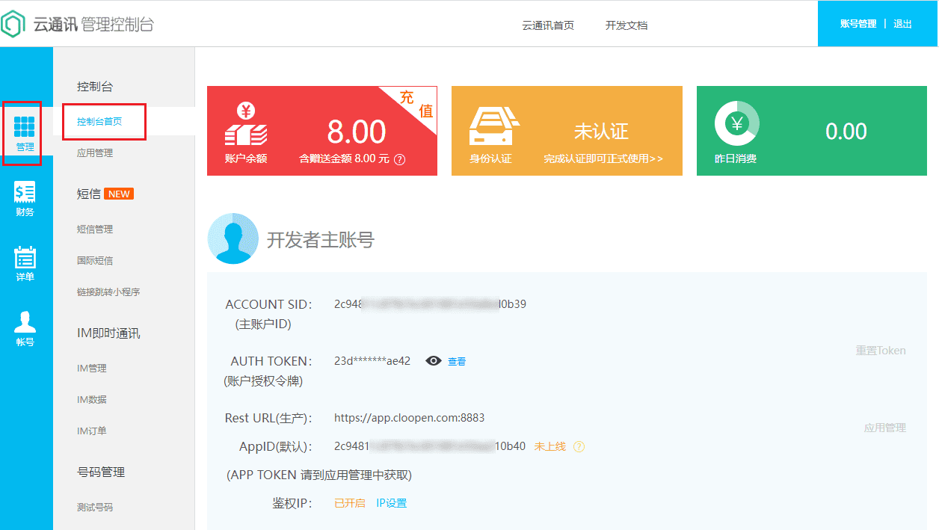Click the 0.00 yesterday consumption value
Viewport: 939px width, 530px height.
tap(846, 132)
